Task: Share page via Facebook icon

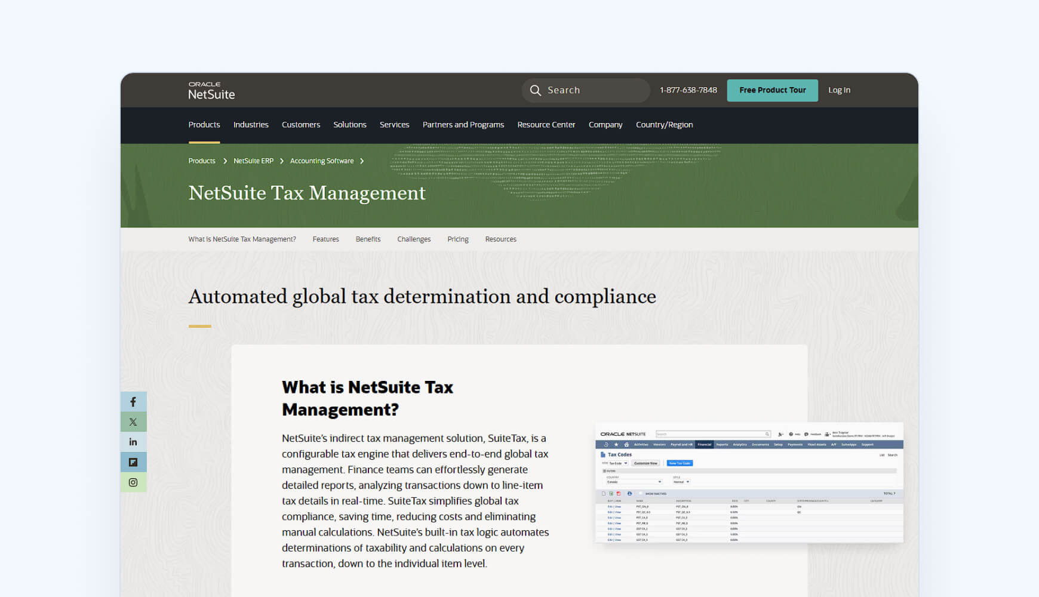Action: click(x=133, y=402)
